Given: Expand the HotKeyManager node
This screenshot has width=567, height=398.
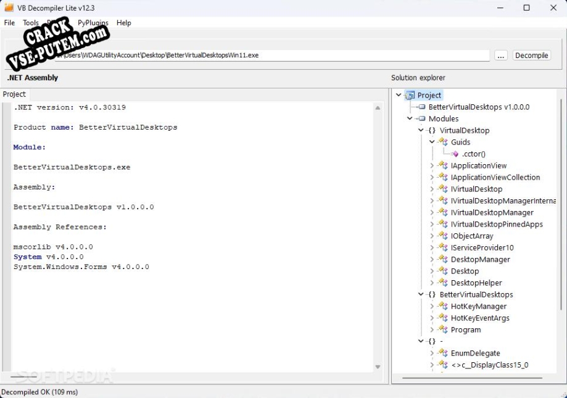Looking at the screenshot, I should point(432,307).
